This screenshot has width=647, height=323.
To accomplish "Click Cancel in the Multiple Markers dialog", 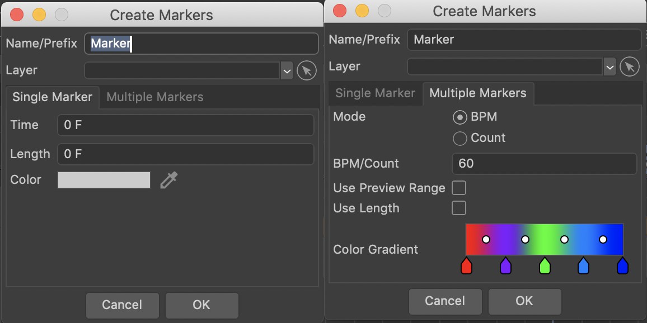I will pos(445,301).
